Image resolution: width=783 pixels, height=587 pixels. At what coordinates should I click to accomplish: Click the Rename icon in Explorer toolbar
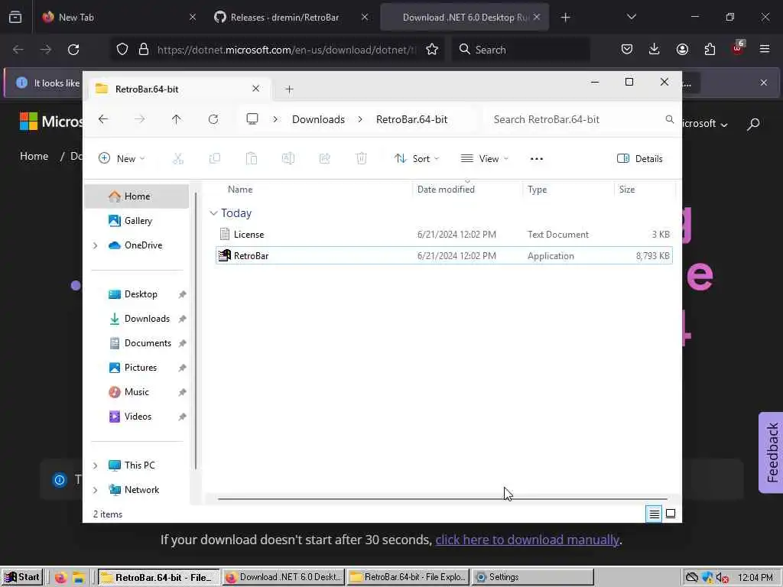(x=288, y=159)
